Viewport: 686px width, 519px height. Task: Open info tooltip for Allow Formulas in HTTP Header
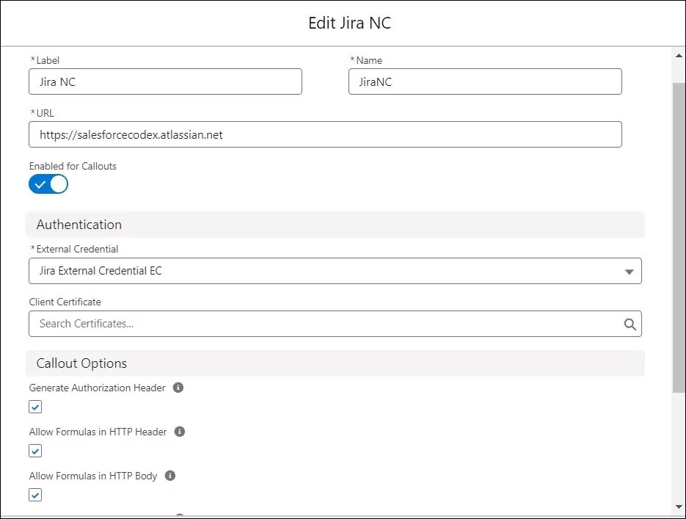pos(179,432)
